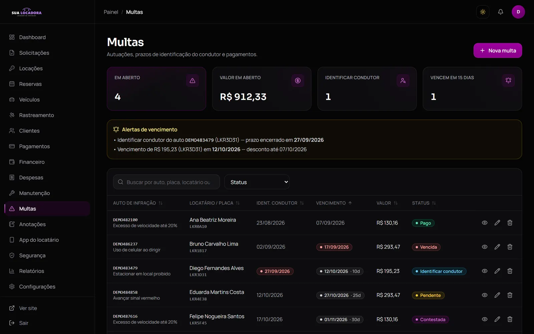
Task: Open Rastreamento in the sidebar
Action: click(47, 115)
